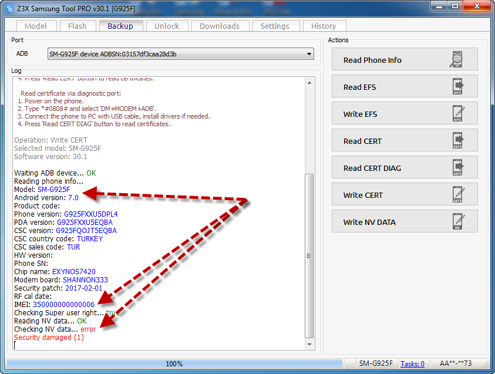
Task: Click the Read Phone Info magnifier icon
Action: (456, 59)
